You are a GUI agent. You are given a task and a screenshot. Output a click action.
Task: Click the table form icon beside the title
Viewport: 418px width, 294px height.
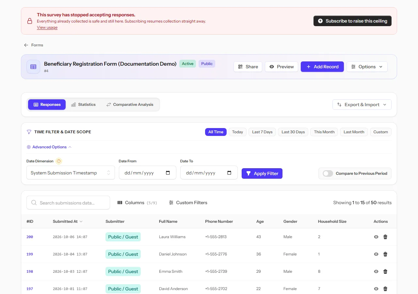pos(33,67)
